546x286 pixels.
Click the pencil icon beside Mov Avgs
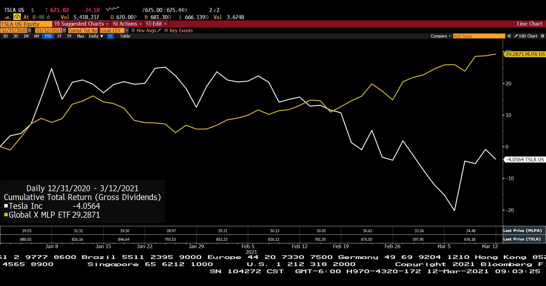pyautogui.click(x=159, y=30)
